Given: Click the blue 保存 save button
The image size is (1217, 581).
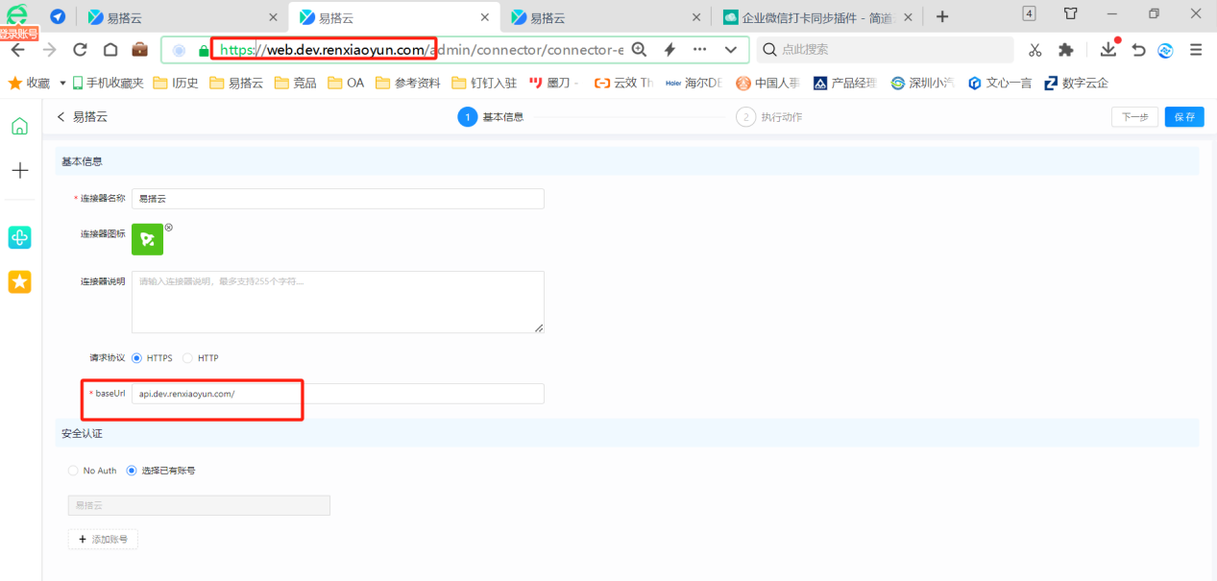Looking at the screenshot, I should [x=1184, y=117].
